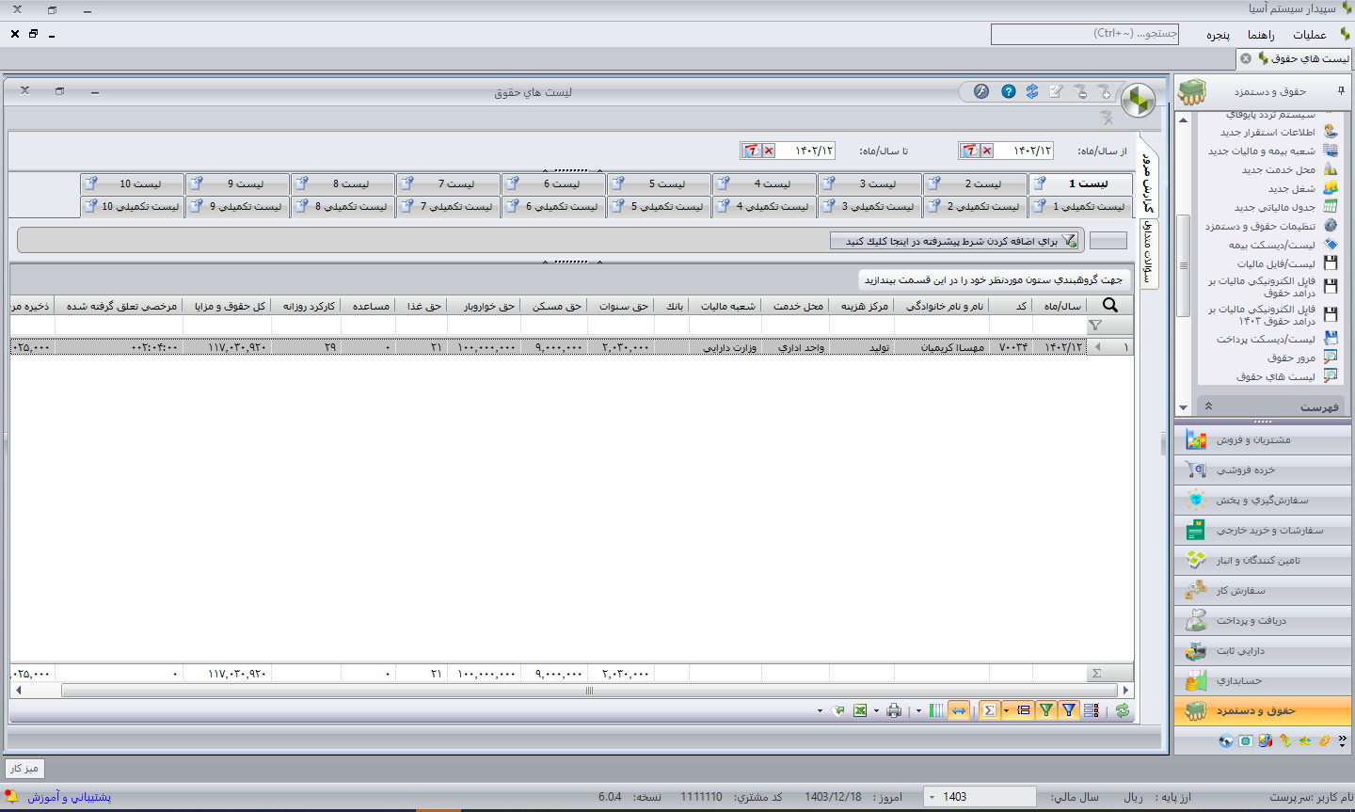Open the 'دریافت و پرداخت' module
This screenshot has height=812, width=1355.
tap(1263, 620)
